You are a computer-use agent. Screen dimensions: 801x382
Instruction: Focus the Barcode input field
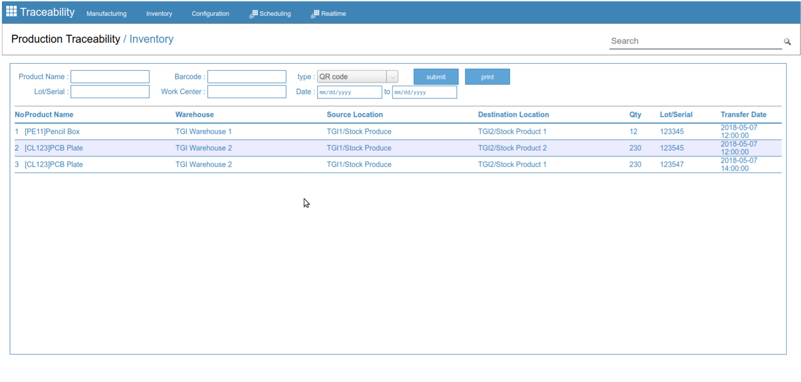pos(246,76)
